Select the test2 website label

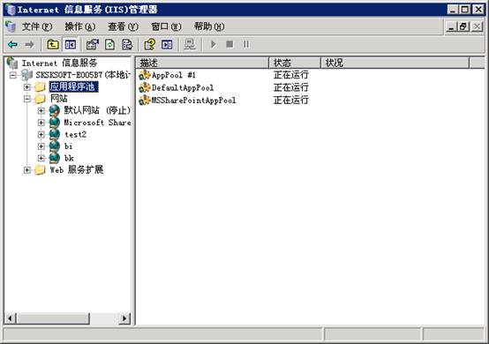pyautogui.click(x=75, y=134)
